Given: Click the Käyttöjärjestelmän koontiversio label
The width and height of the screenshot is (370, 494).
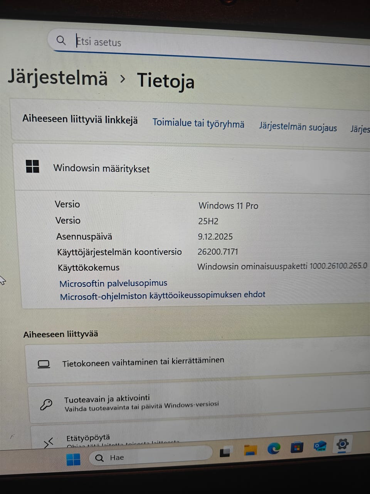Looking at the screenshot, I should click(x=119, y=252).
